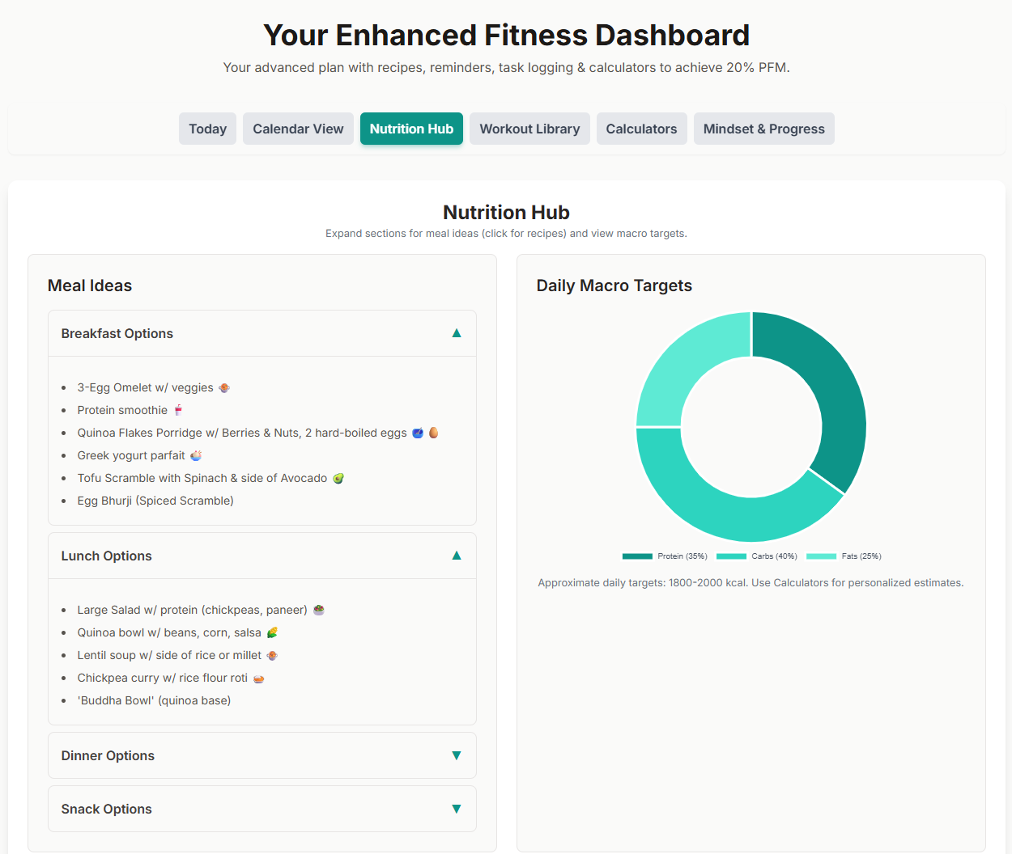
Task: Select the omelet icon next to 3-Egg Omelet
Action: pyautogui.click(x=223, y=387)
